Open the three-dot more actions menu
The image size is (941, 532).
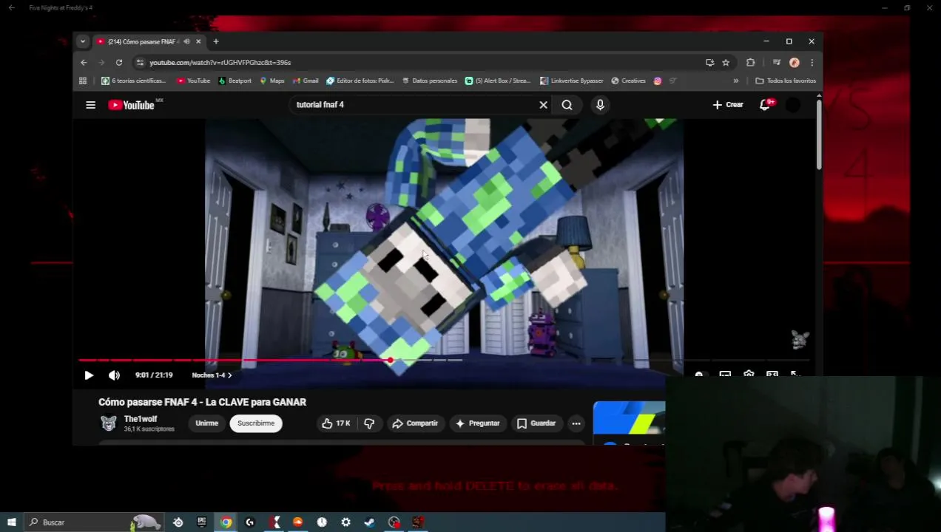coord(576,423)
